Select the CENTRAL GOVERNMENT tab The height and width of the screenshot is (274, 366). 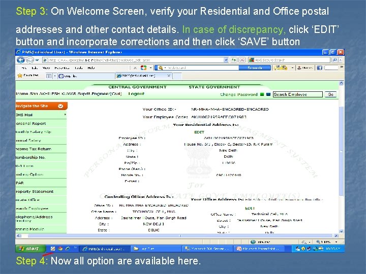click(x=137, y=87)
